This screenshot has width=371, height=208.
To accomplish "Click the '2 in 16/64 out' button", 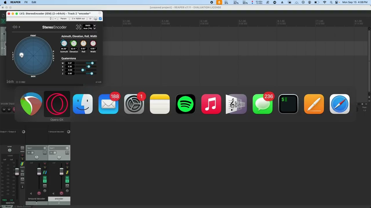I will pos(78,18).
